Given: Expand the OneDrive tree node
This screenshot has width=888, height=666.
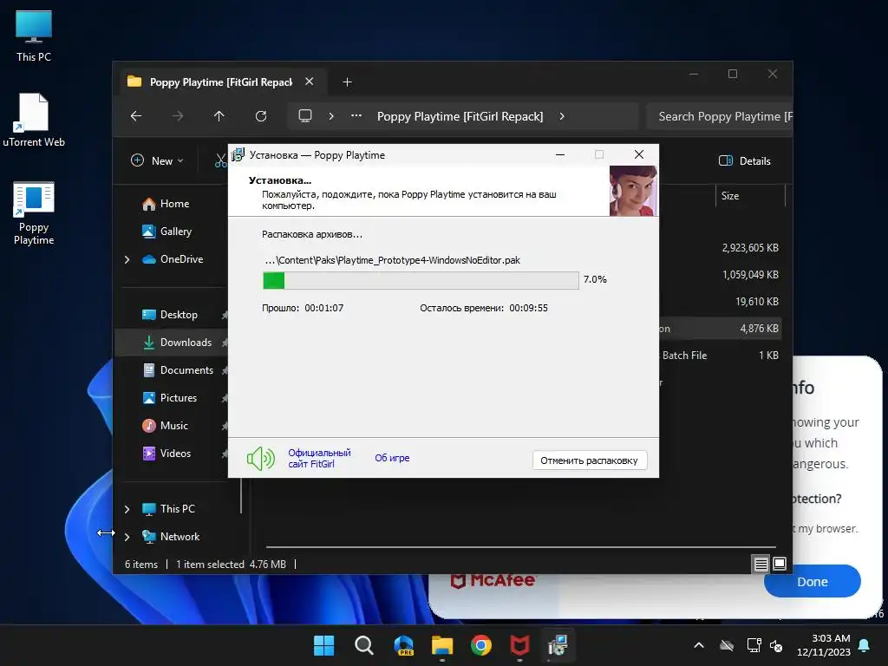Looking at the screenshot, I should (127, 259).
